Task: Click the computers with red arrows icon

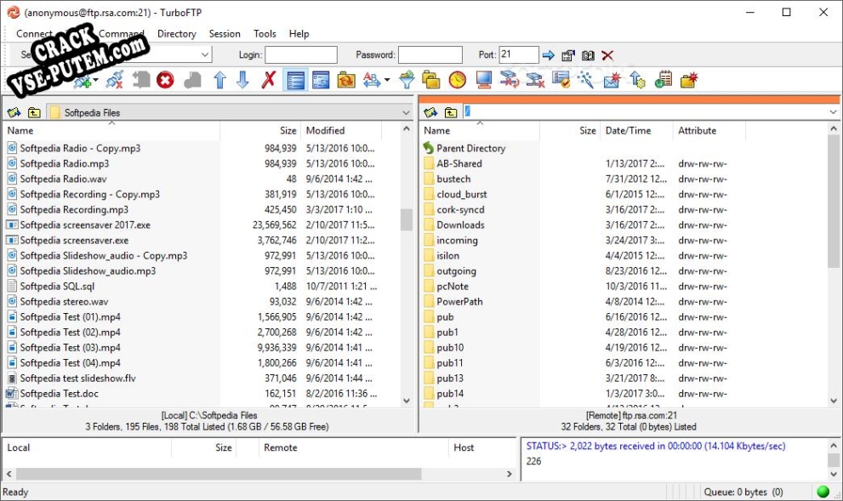Action: (510, 80)
